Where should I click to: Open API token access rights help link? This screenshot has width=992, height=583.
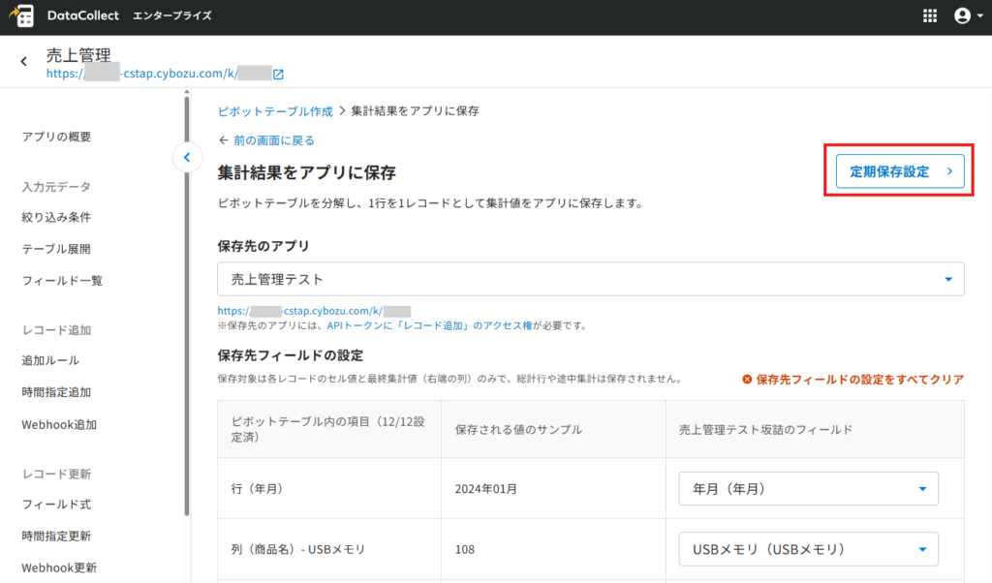(x=429, y=325)
